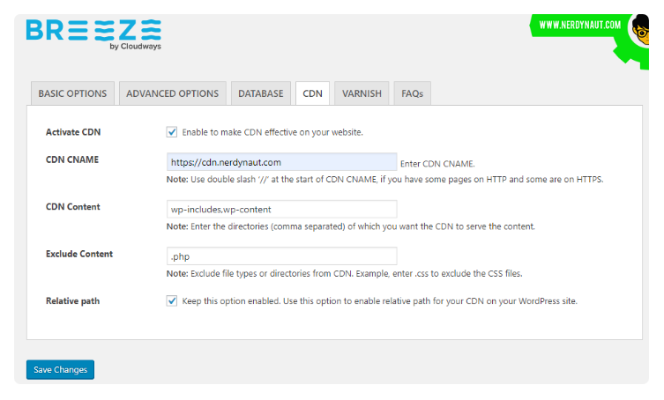Click the CDN CNAME input field
The width and height of the screenshot is (664, 400).
[281, 162]
